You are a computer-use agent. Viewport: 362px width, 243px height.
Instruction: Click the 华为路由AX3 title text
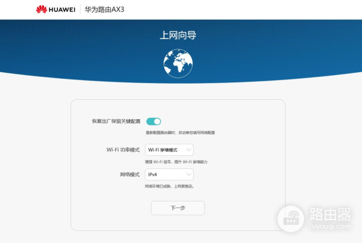(x=104, y=10)
